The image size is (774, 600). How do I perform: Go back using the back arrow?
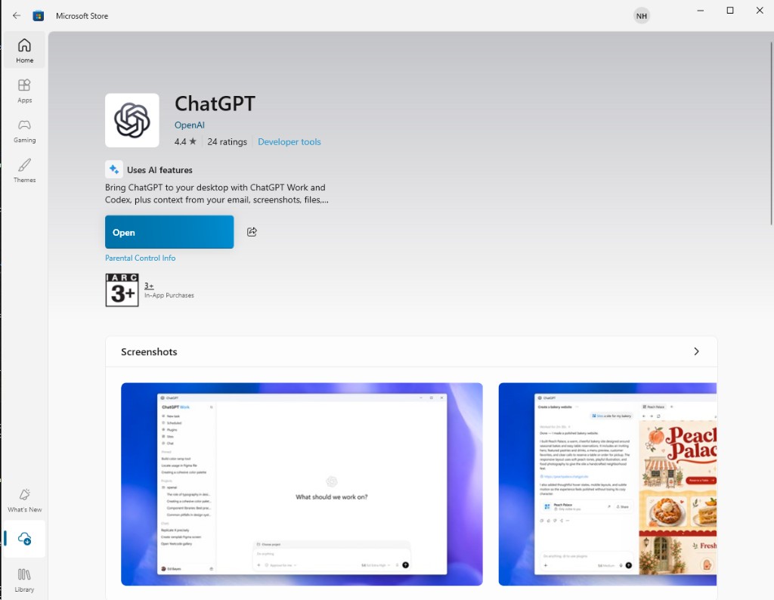[17, 16]
